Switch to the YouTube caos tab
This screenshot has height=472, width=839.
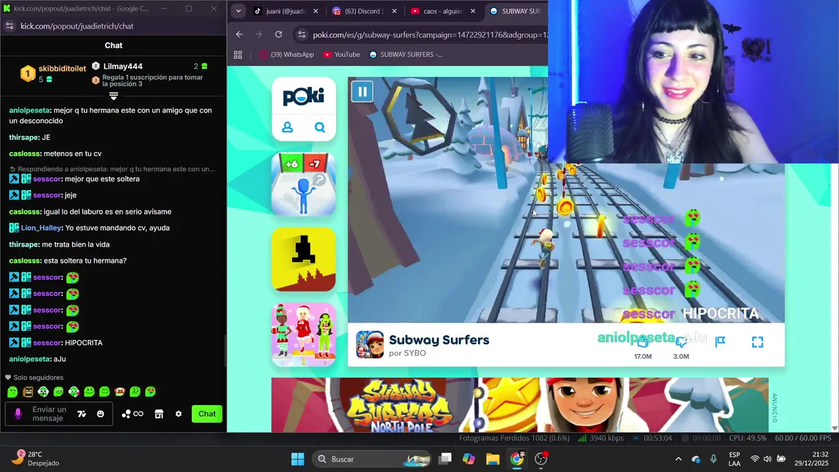point(442,11)
